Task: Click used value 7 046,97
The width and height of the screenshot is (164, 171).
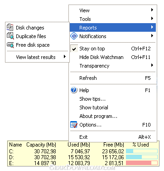Action: (x=80, y=151)
